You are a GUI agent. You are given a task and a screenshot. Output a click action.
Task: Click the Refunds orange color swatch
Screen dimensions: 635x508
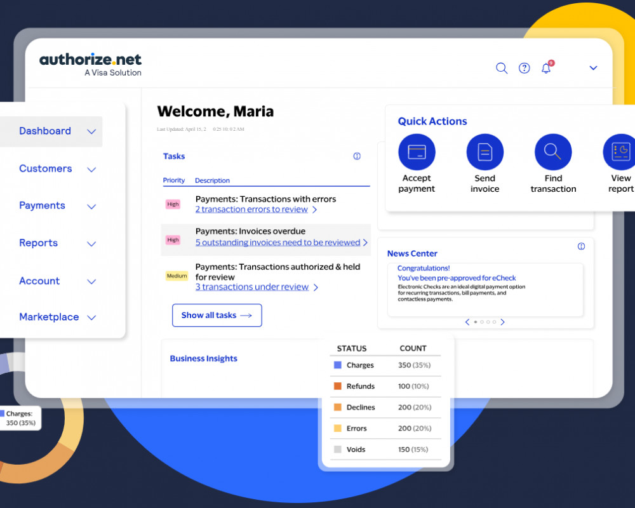tap(337, 386)
